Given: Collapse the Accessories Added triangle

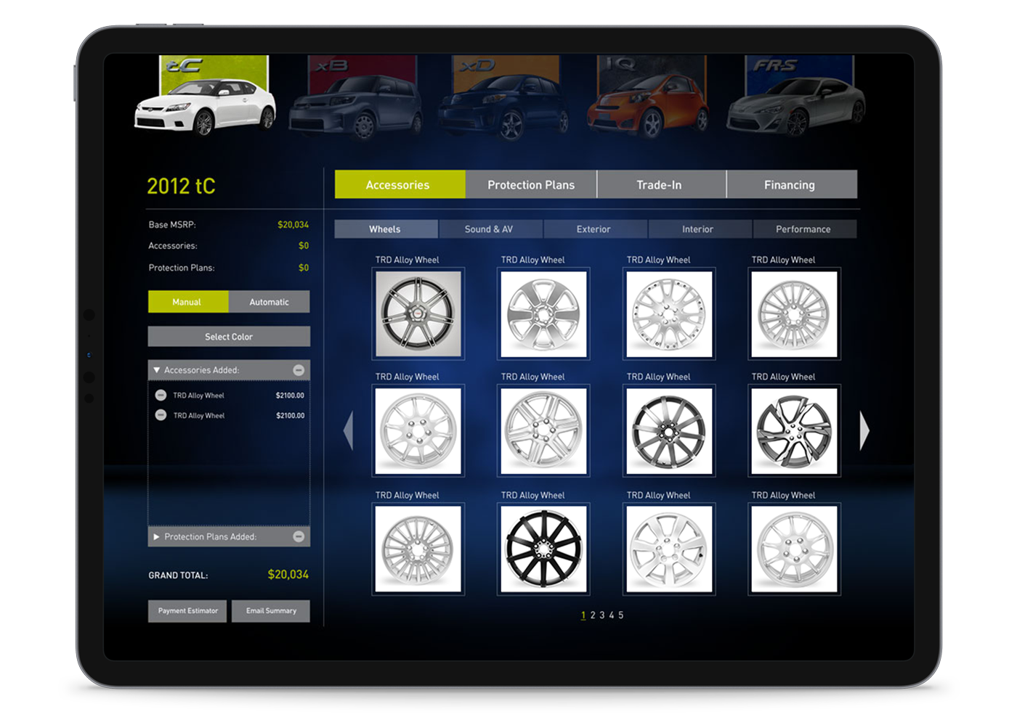Looking at the screenshot, I should point(156,370).
